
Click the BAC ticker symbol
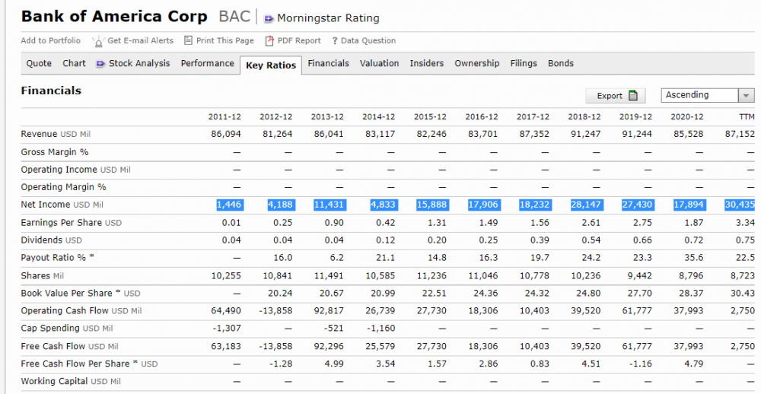click(x=234, y=17)
